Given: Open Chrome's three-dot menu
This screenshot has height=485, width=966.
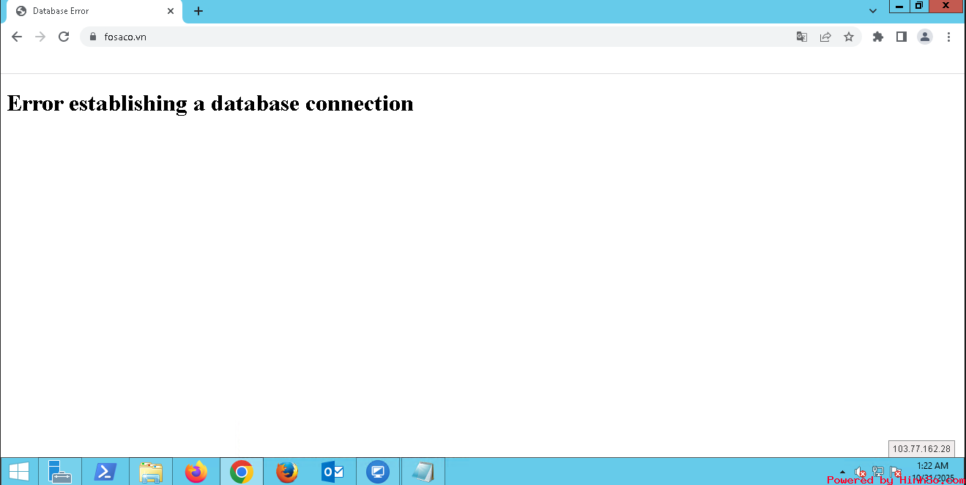Looking at the screenshot, I should [948, 37].
